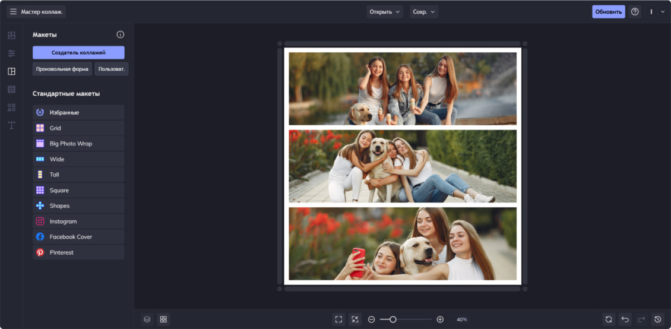Viewport: 671px width, 329px height.
Task: Expand the Tall layouts category
Action: (x=78, y=175)
